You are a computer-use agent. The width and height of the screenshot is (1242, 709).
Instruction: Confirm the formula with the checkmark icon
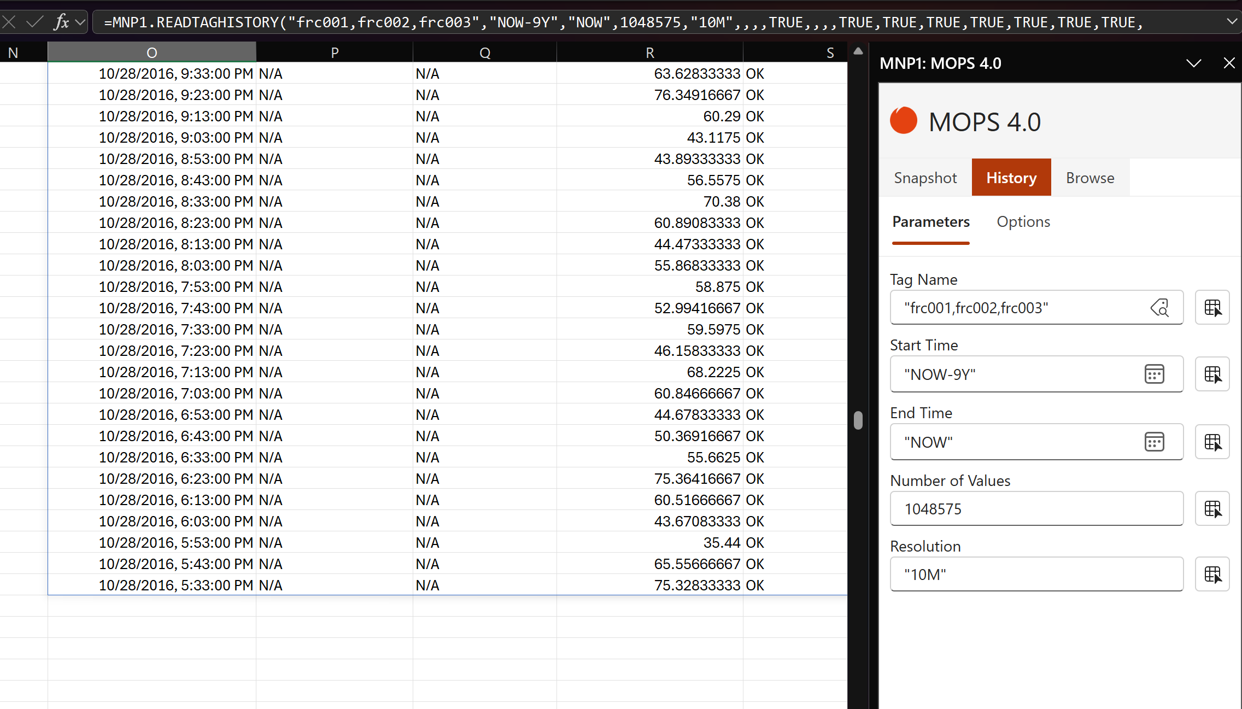(34, 22)
